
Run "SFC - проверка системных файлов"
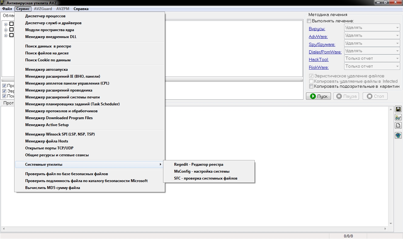209,178
